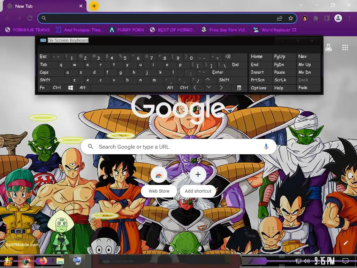Viewport: 357px width, 268px height.
Task: Click the down arrow key on keyboard
Action: [x=208, y=88]
